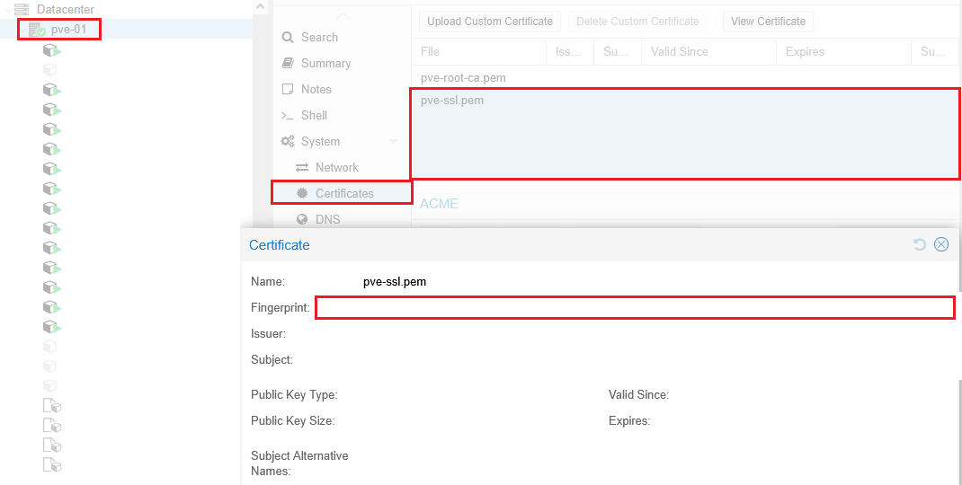Viewport: 962px width, 485px height.
Task: Click Delete Custom Certificate
Action: coord(637,22)
